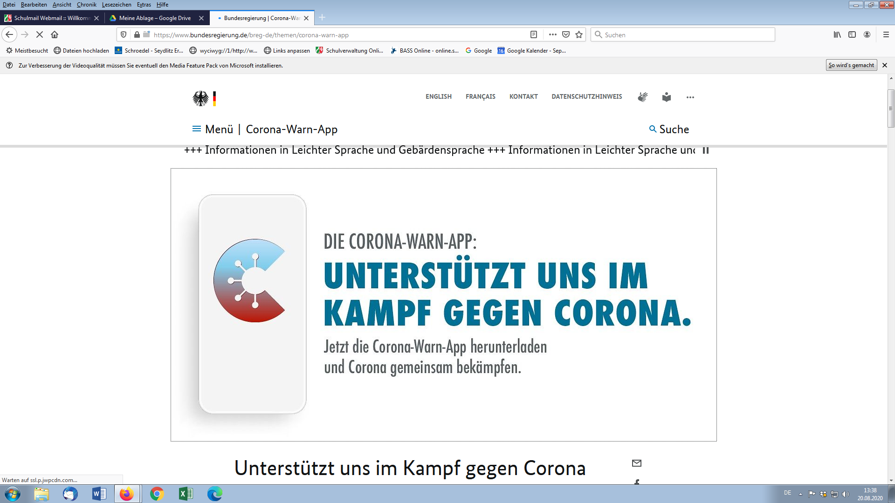The image size is (895, 503).
Task: Open sign language (Gebärdensprache) icon
Action: tap(643, 97)
